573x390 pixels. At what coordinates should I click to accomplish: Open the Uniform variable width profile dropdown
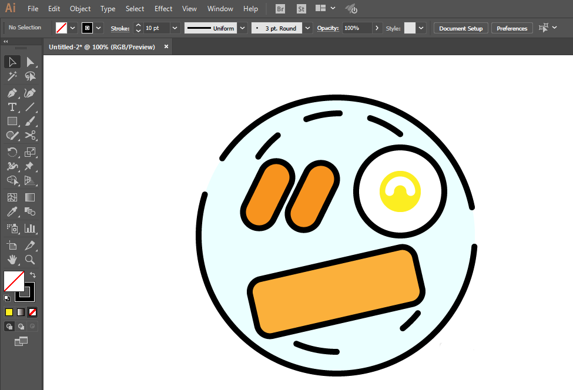(243, 28)
